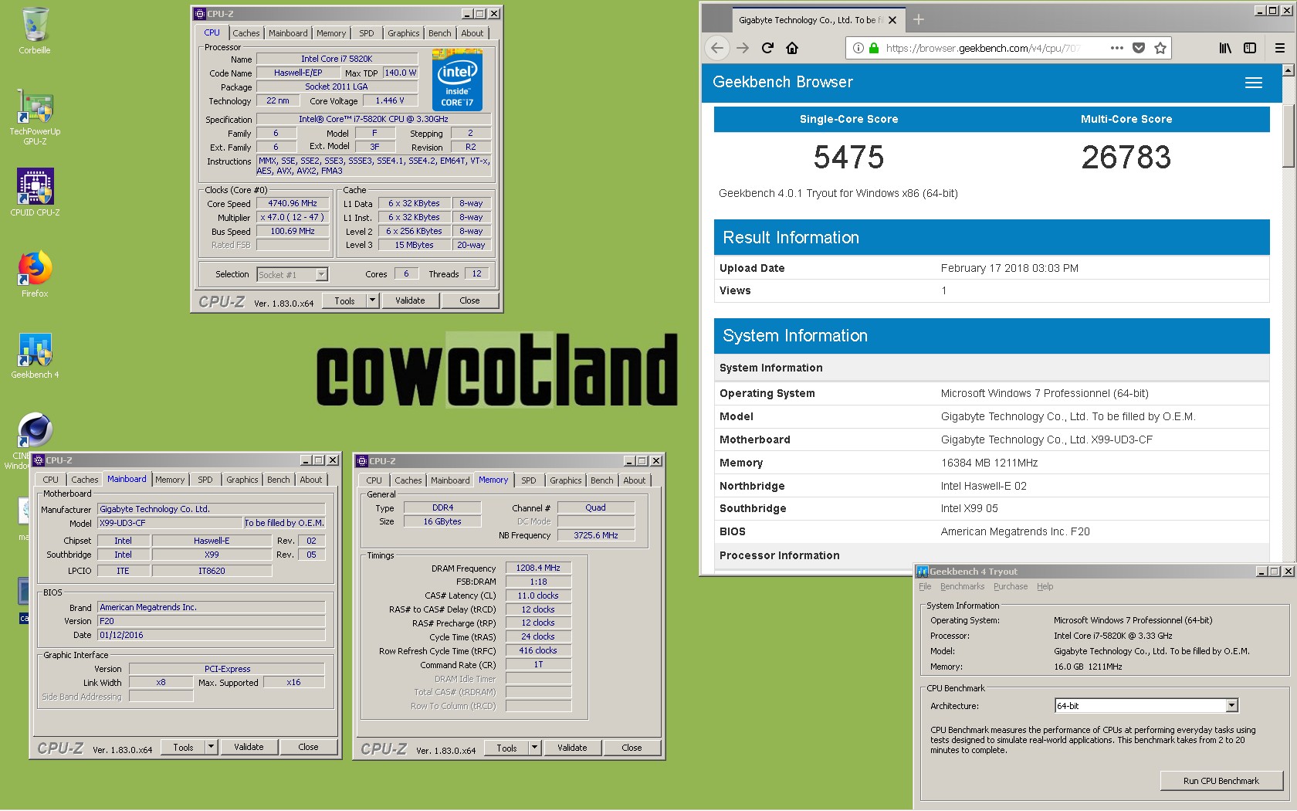This screenshot has width=1297, height=811.
Task: Open Tools dropdown arrow in top CPU-Z window
Action: (x=372, y=300)
